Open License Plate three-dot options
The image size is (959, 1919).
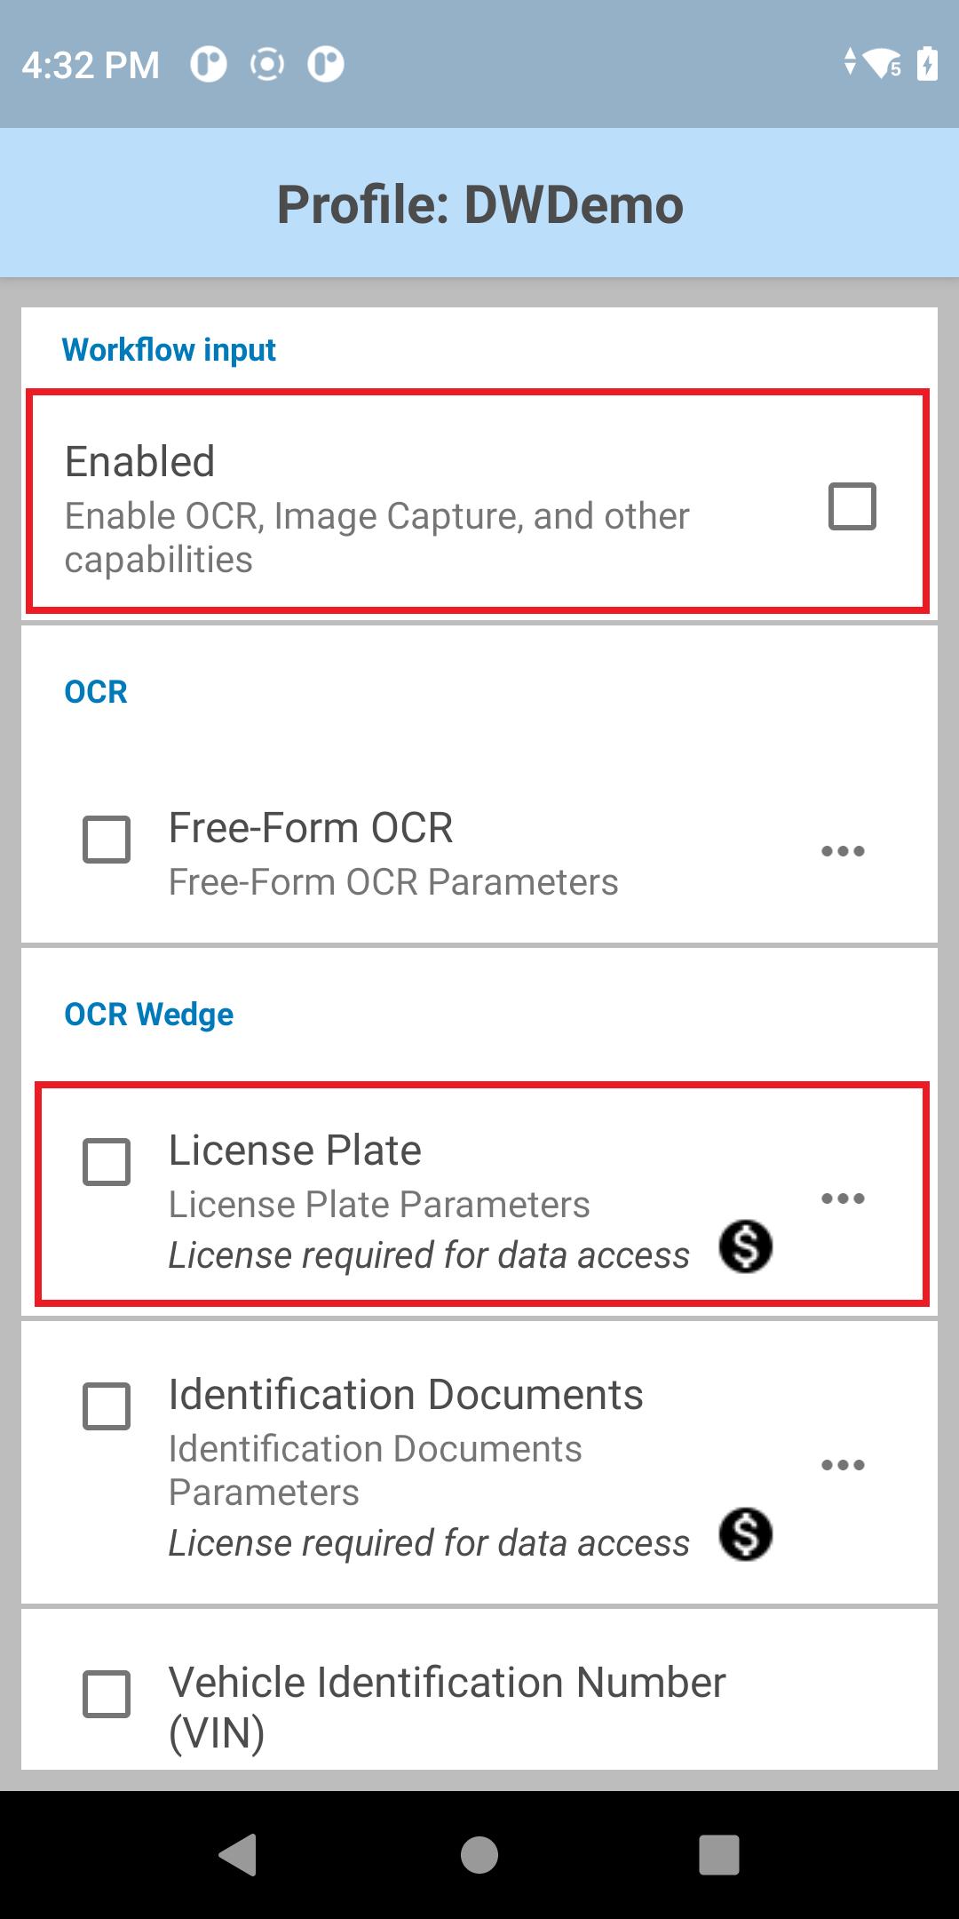843,1198
